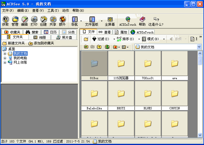The image size is (204, 145).
Task: Switch to the 查看 tab in right pane
Action: click(105, 32)
